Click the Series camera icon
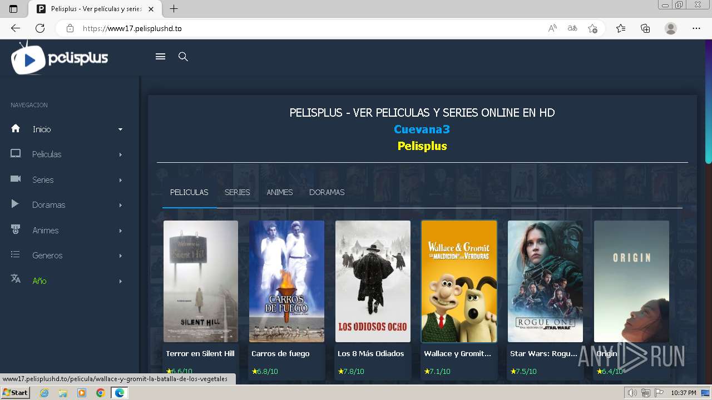The image size is (712, 400). pos(16,179)
